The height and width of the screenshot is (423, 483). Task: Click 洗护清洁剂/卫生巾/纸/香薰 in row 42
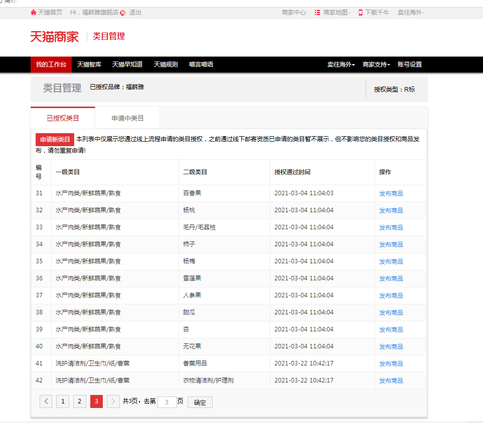click(x=92, y=380)
